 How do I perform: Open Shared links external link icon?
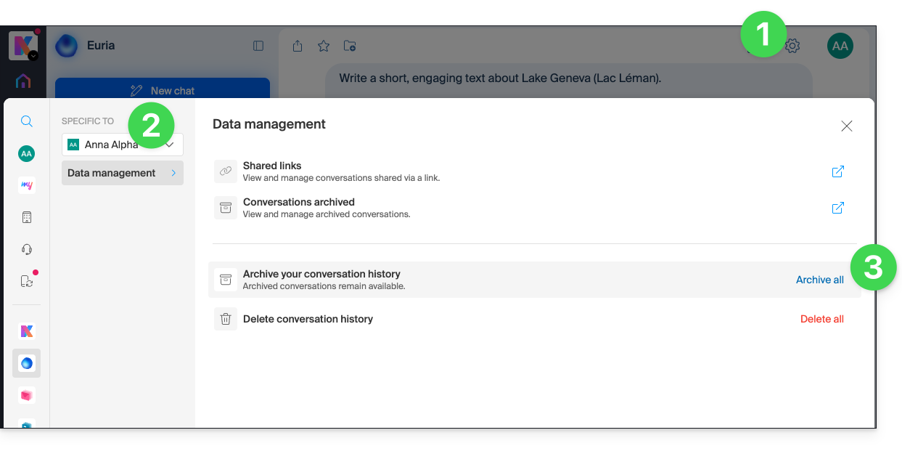(837, 171)
